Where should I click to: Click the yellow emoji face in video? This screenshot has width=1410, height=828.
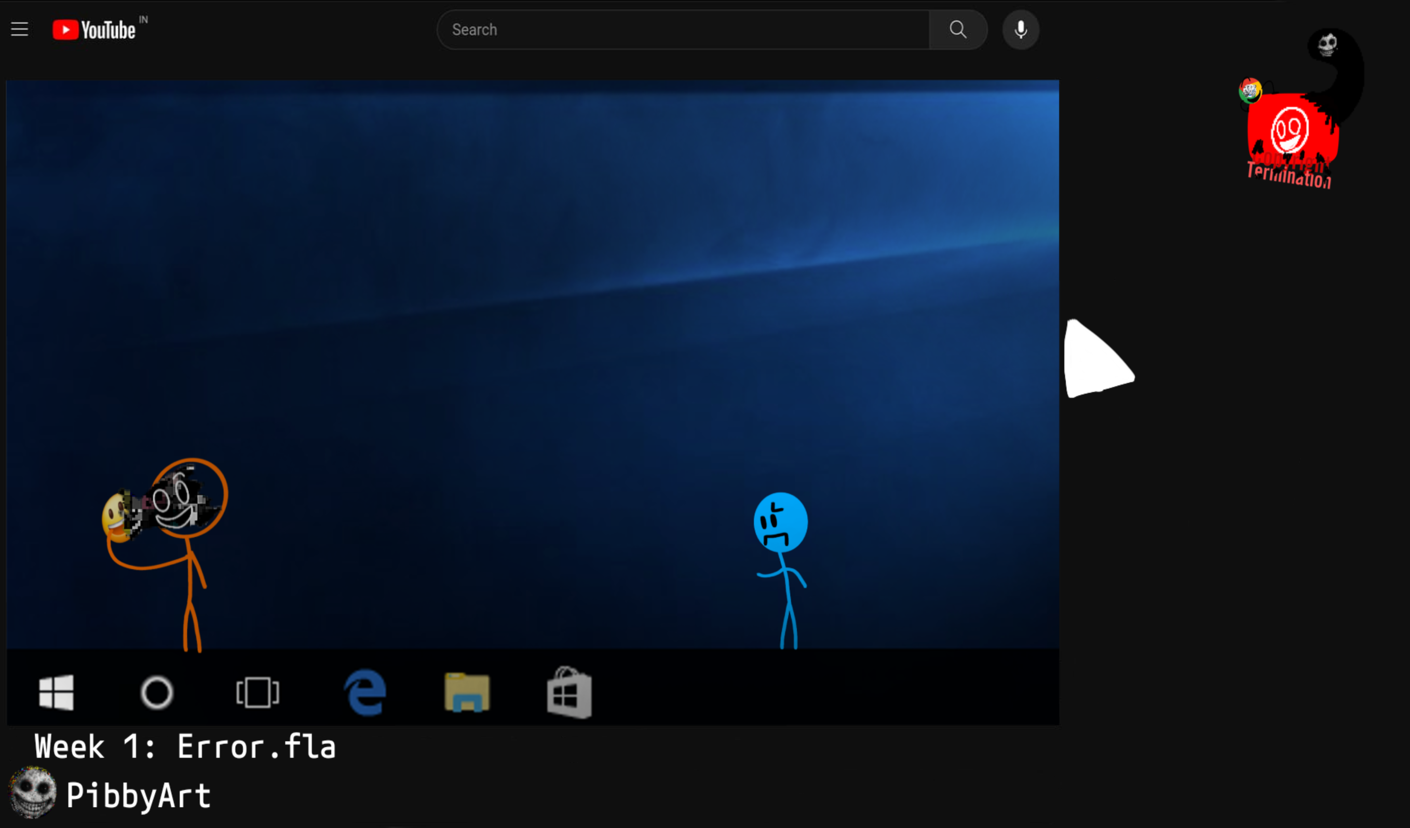[x=114, y=517]
